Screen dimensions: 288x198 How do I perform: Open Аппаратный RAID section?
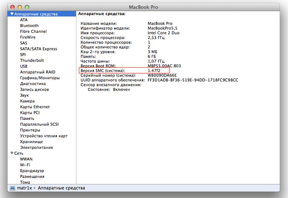click(37, 72)
